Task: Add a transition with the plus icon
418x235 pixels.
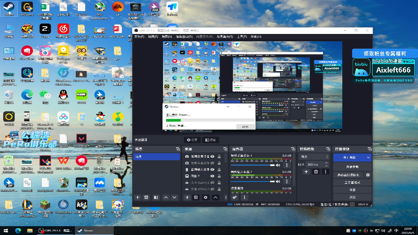Action: pyautogui.click(x=306, y=172)
